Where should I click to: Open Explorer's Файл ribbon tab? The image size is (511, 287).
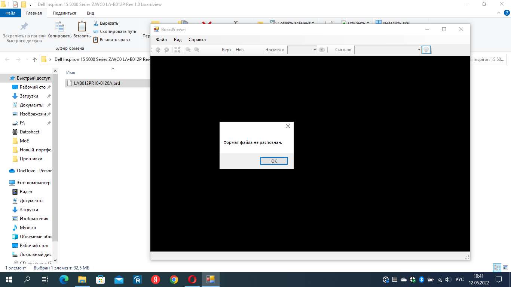pyautogui.click(x=10, y=13)
